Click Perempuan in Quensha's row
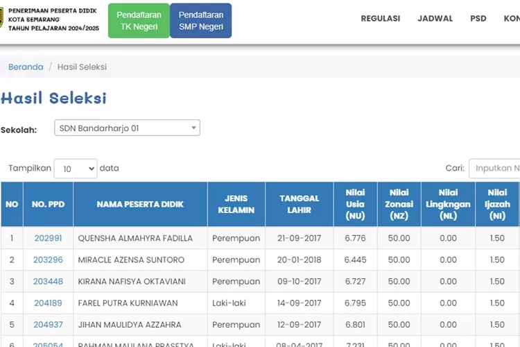The image size is (520, 347). pos(236,238)
